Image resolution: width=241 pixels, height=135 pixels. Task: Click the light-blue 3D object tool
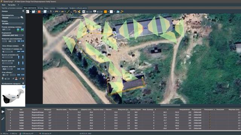pos(45,12)
